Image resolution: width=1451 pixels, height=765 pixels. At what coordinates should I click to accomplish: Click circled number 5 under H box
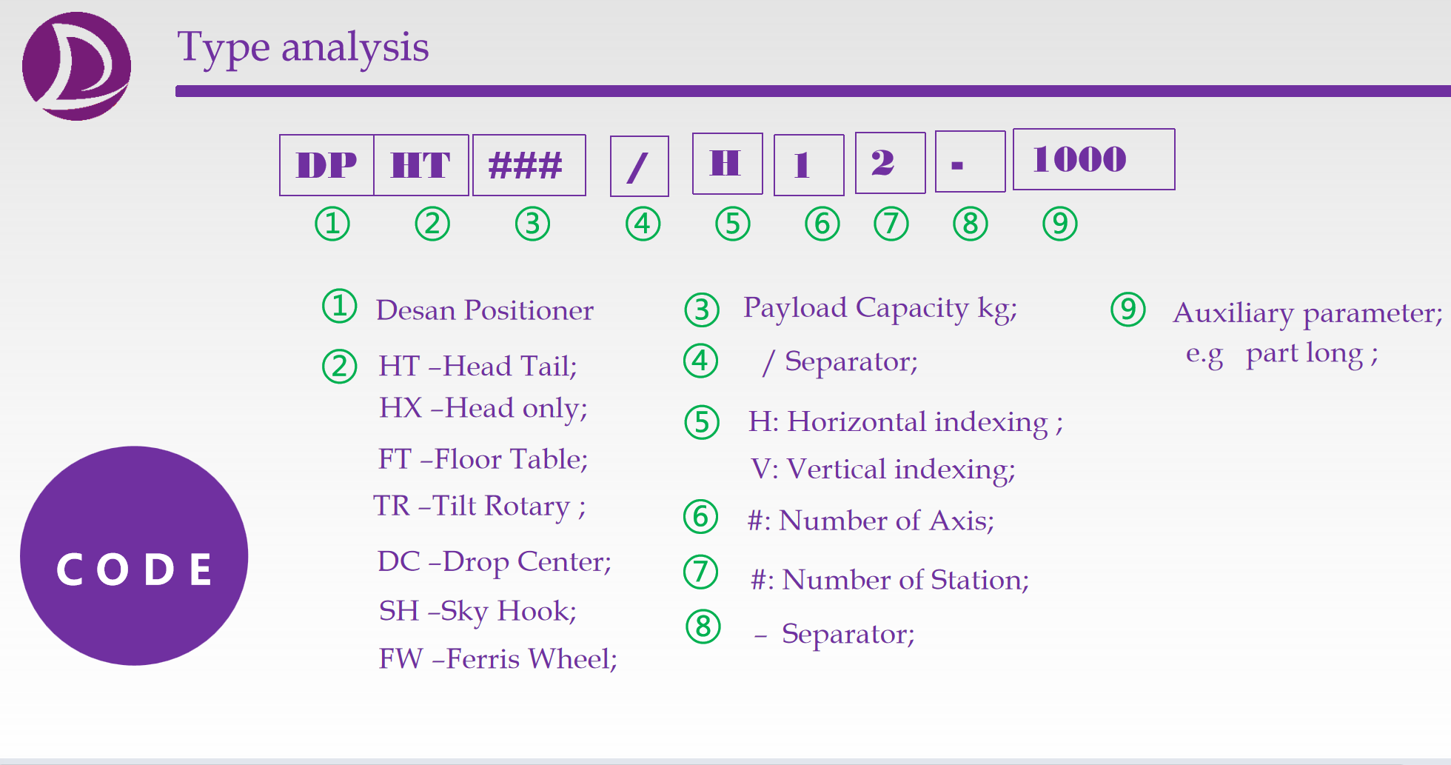tap(733, 224)
